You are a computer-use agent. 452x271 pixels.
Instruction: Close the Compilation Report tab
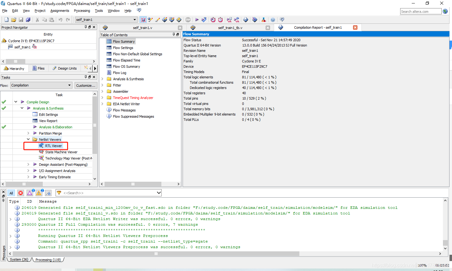pyautogui.click(x=355, y=27)
